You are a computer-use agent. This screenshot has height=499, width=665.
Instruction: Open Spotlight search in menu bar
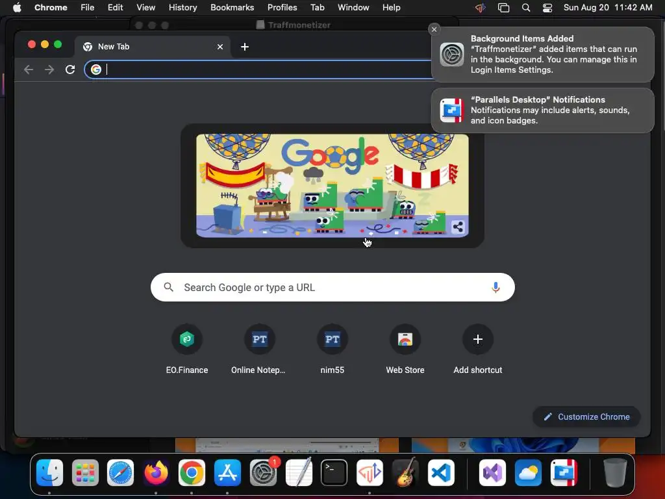[x=526, y=7]
